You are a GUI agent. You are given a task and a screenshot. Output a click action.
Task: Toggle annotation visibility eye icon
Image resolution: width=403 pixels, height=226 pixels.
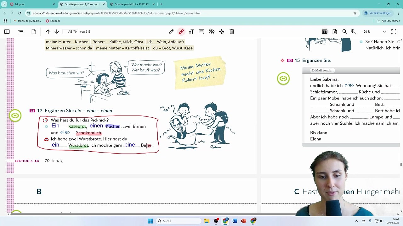[212, 32]
